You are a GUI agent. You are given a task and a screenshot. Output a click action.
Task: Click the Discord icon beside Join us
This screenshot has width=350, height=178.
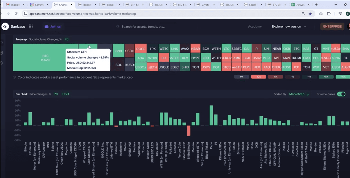(x=47, y=27)
